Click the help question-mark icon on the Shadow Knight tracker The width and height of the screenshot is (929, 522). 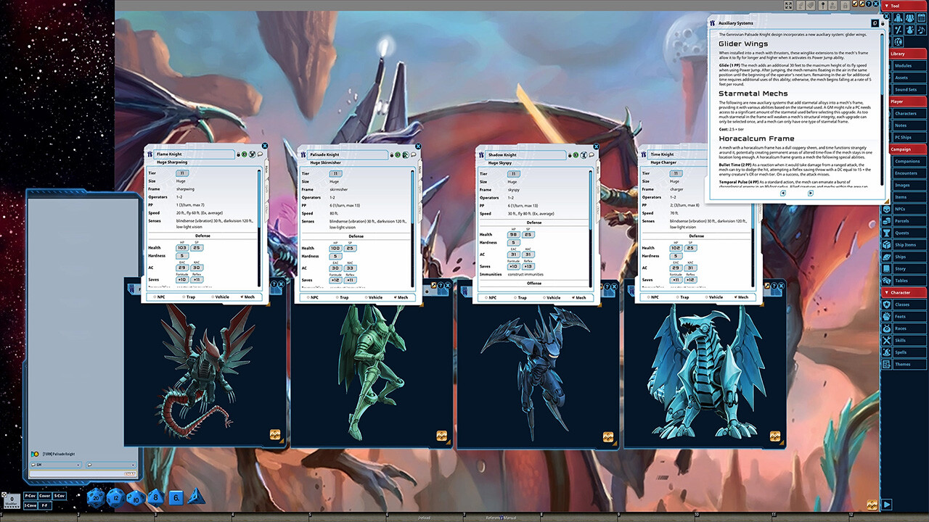coord(607,286)
